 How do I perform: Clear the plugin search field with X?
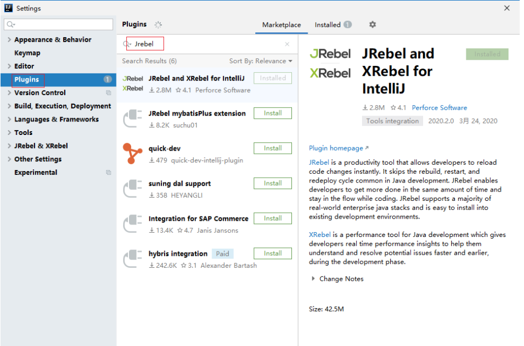click(x=287, y=44)
